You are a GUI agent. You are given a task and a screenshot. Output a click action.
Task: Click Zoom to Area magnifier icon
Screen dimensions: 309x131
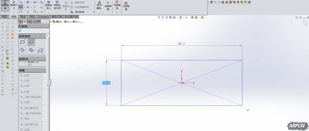163,18
